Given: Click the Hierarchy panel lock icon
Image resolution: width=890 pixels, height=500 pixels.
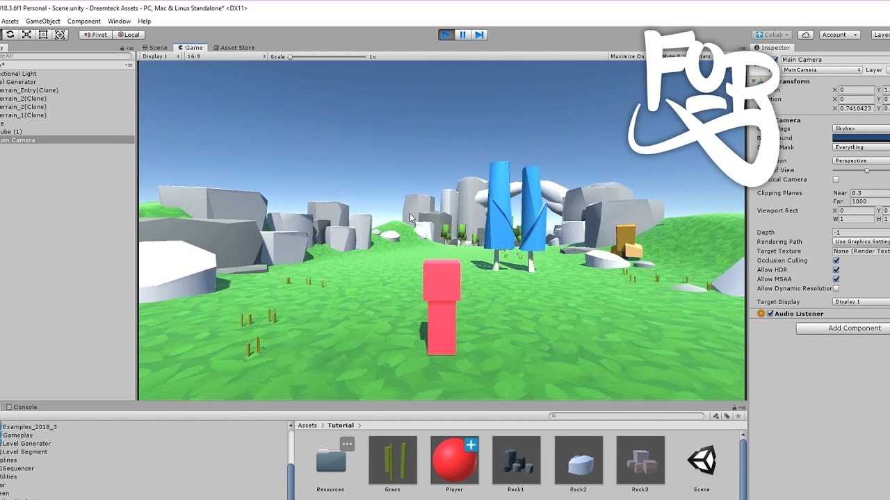Looking at the screenshot, I should click(122, 48).
